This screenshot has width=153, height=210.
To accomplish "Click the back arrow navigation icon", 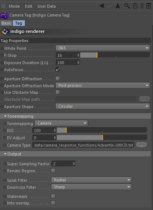I will point(102,6).
